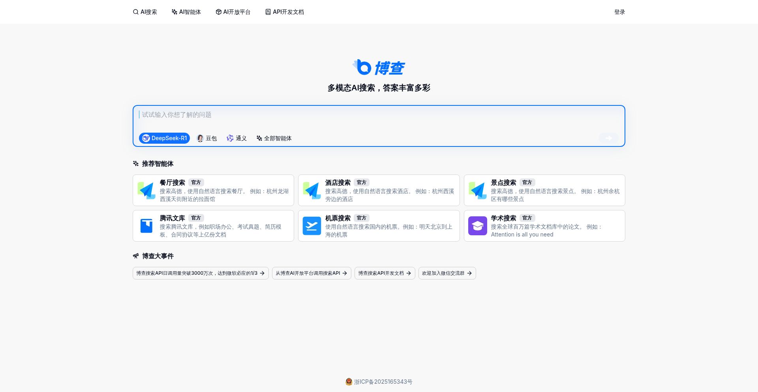Switch to the 豆包 model
The image size is (758, 392).
[206, 138]
